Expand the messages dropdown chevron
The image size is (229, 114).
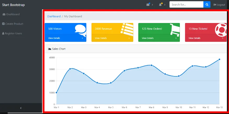[152, 5]
